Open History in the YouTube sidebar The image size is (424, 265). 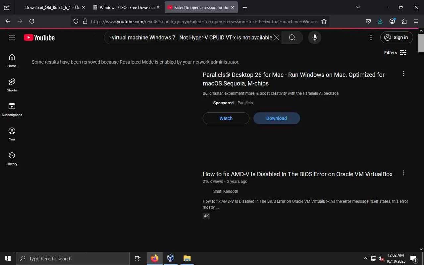[12, 159]
